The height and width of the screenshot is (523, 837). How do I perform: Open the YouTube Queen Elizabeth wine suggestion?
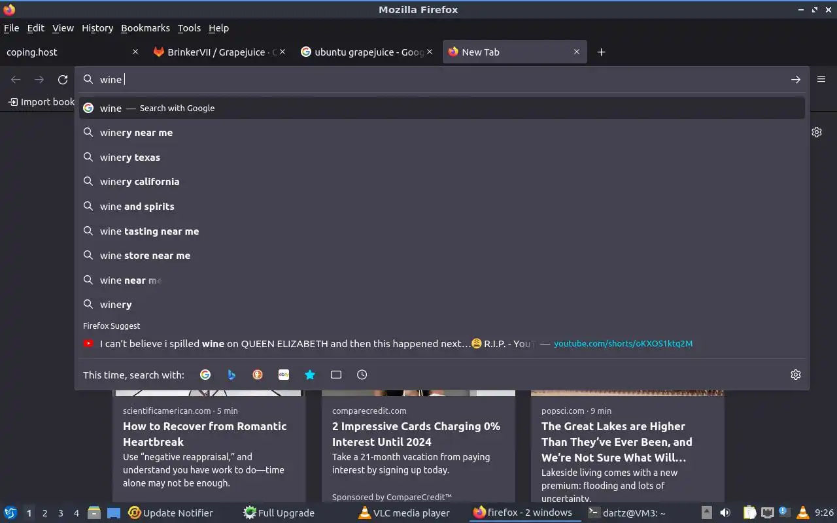click(442, 343)
